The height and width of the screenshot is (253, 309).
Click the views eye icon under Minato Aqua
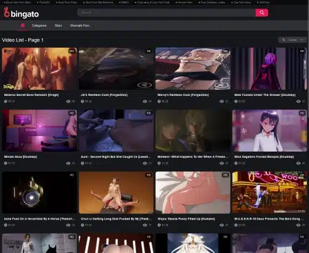[68, 163]
